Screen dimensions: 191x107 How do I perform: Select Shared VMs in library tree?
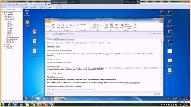[x=9, y=46]
